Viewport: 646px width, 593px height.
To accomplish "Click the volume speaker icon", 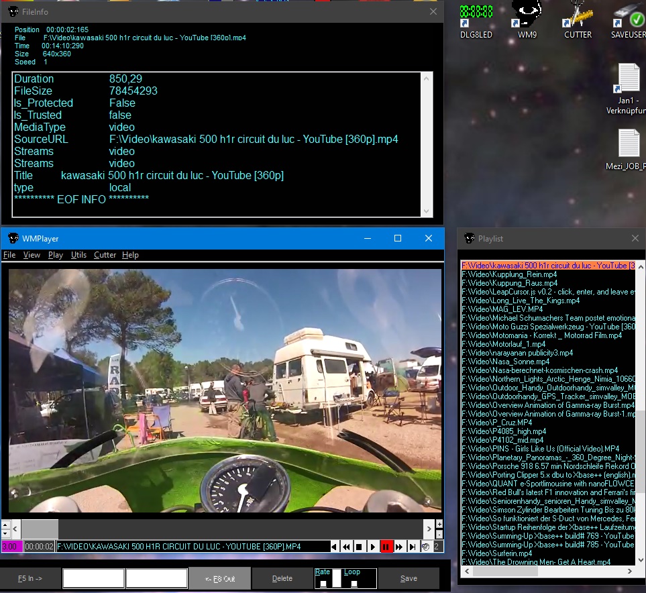I will (425, 547).
